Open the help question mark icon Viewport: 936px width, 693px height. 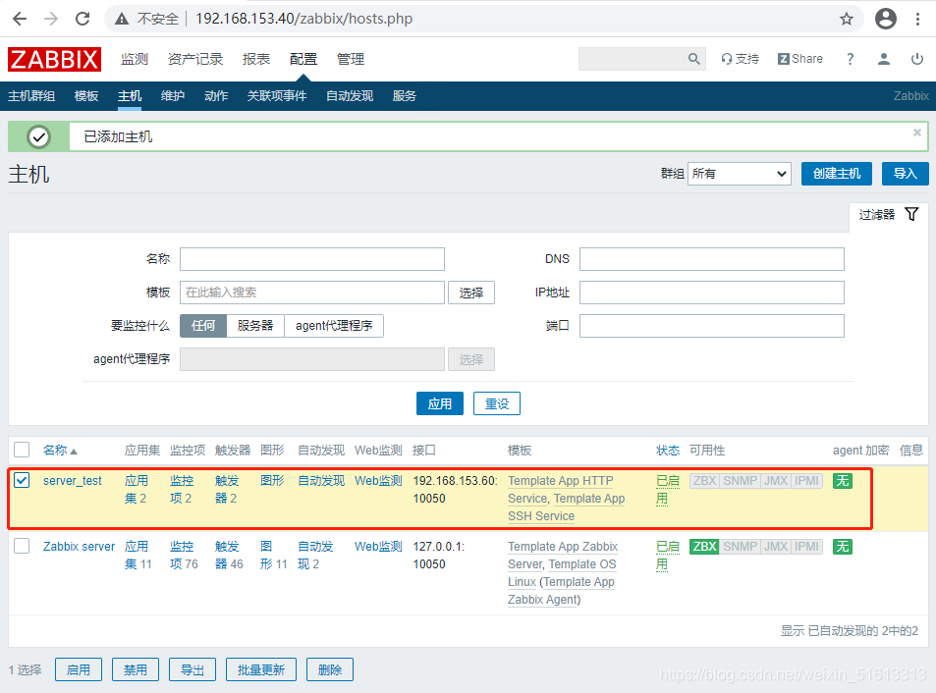click(x=850, y=59)
